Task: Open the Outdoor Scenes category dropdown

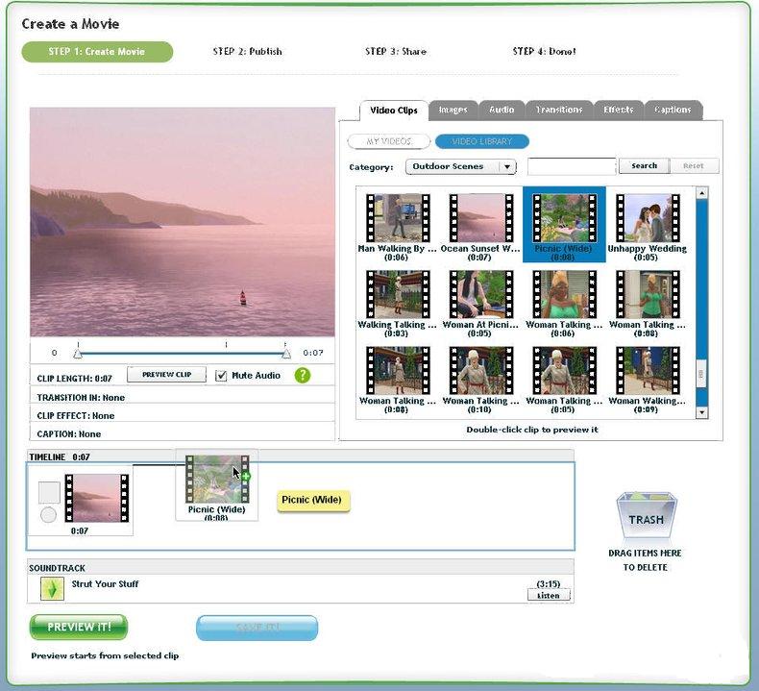Action: point(461,166)
